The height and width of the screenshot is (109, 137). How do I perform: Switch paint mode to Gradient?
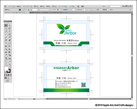[x=8, y=75]
